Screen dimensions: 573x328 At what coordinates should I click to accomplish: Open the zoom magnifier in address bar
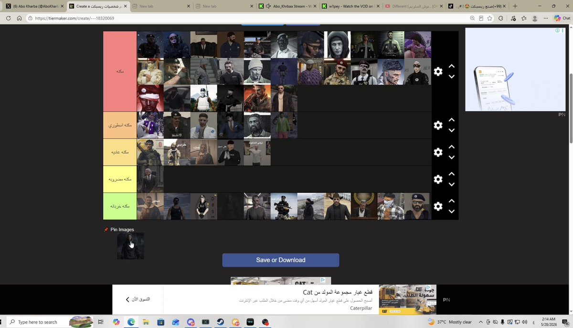(x=472, y=18)
